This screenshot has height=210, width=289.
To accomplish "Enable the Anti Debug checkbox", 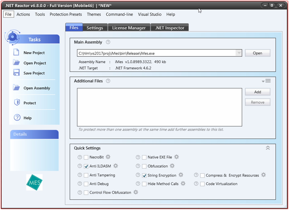I will (x=86, y=184).
